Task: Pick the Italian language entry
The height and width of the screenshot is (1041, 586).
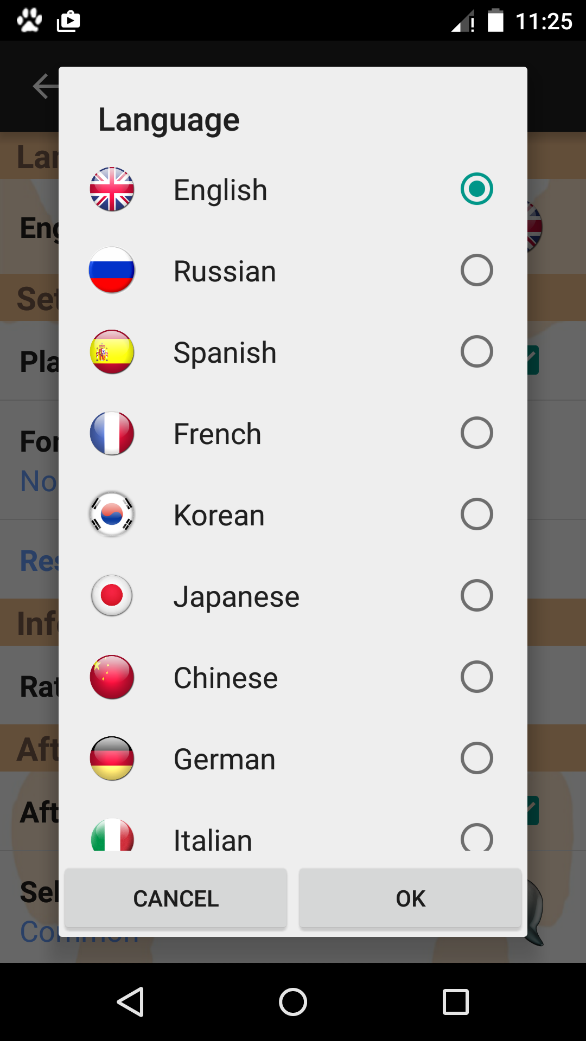Action: [213, 838]
